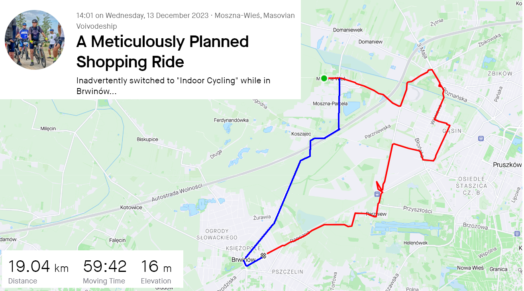Click the Kotowice village label

click(131, 208)
